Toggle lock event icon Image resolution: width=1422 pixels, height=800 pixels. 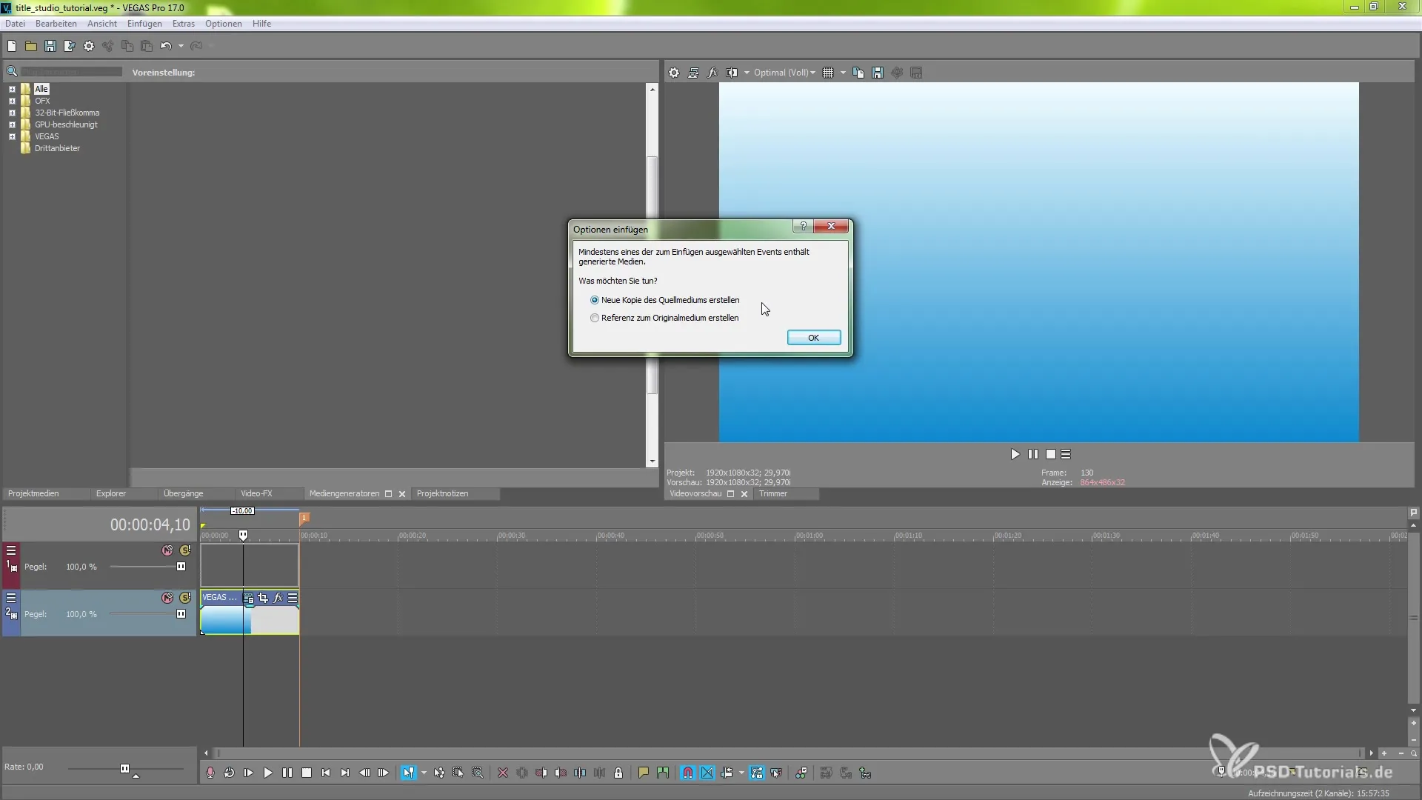[x=618, y=773]
